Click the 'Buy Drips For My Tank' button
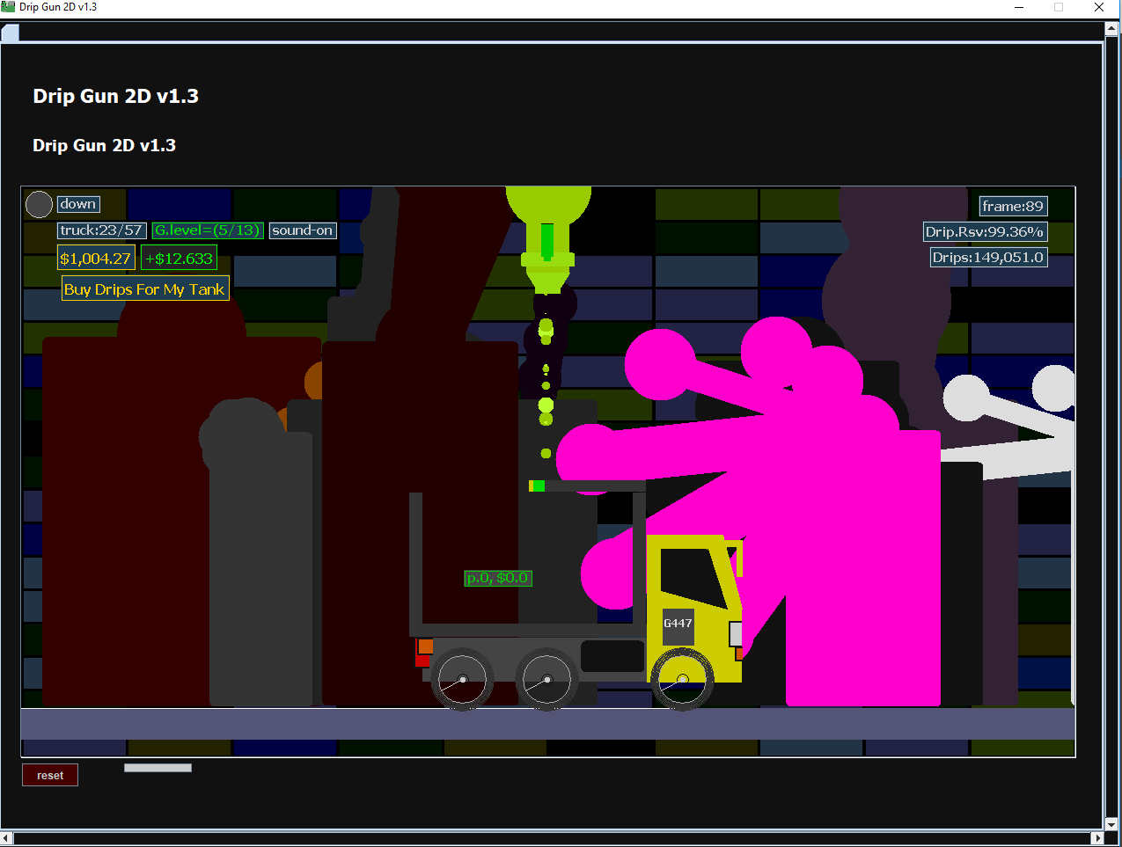Image resolution: width=1122 pixels, height=847 pixels. tap(145, 288)
